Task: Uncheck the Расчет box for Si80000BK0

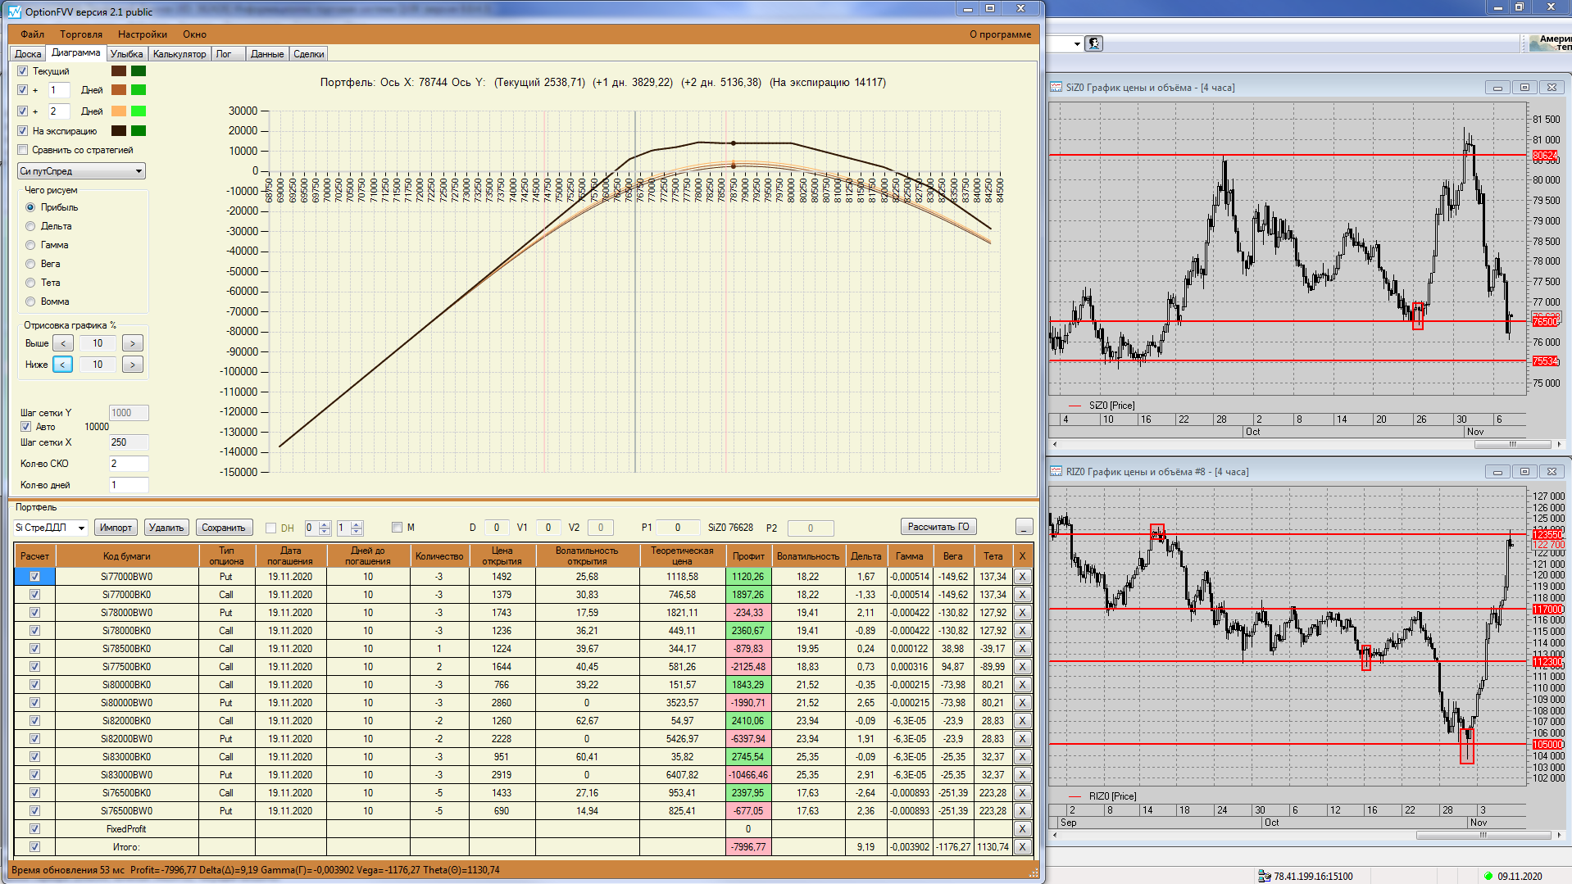Action: [34, 685]
